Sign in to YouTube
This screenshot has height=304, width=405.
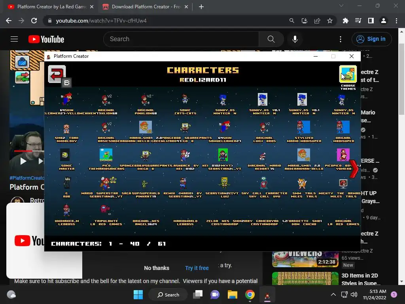371,39
